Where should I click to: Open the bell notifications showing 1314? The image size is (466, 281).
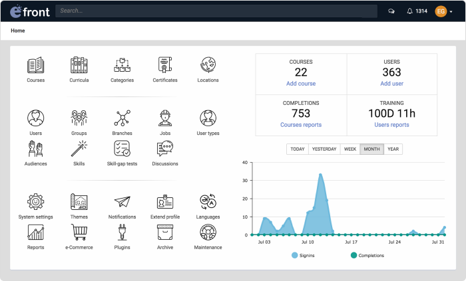tap(417, 11)
